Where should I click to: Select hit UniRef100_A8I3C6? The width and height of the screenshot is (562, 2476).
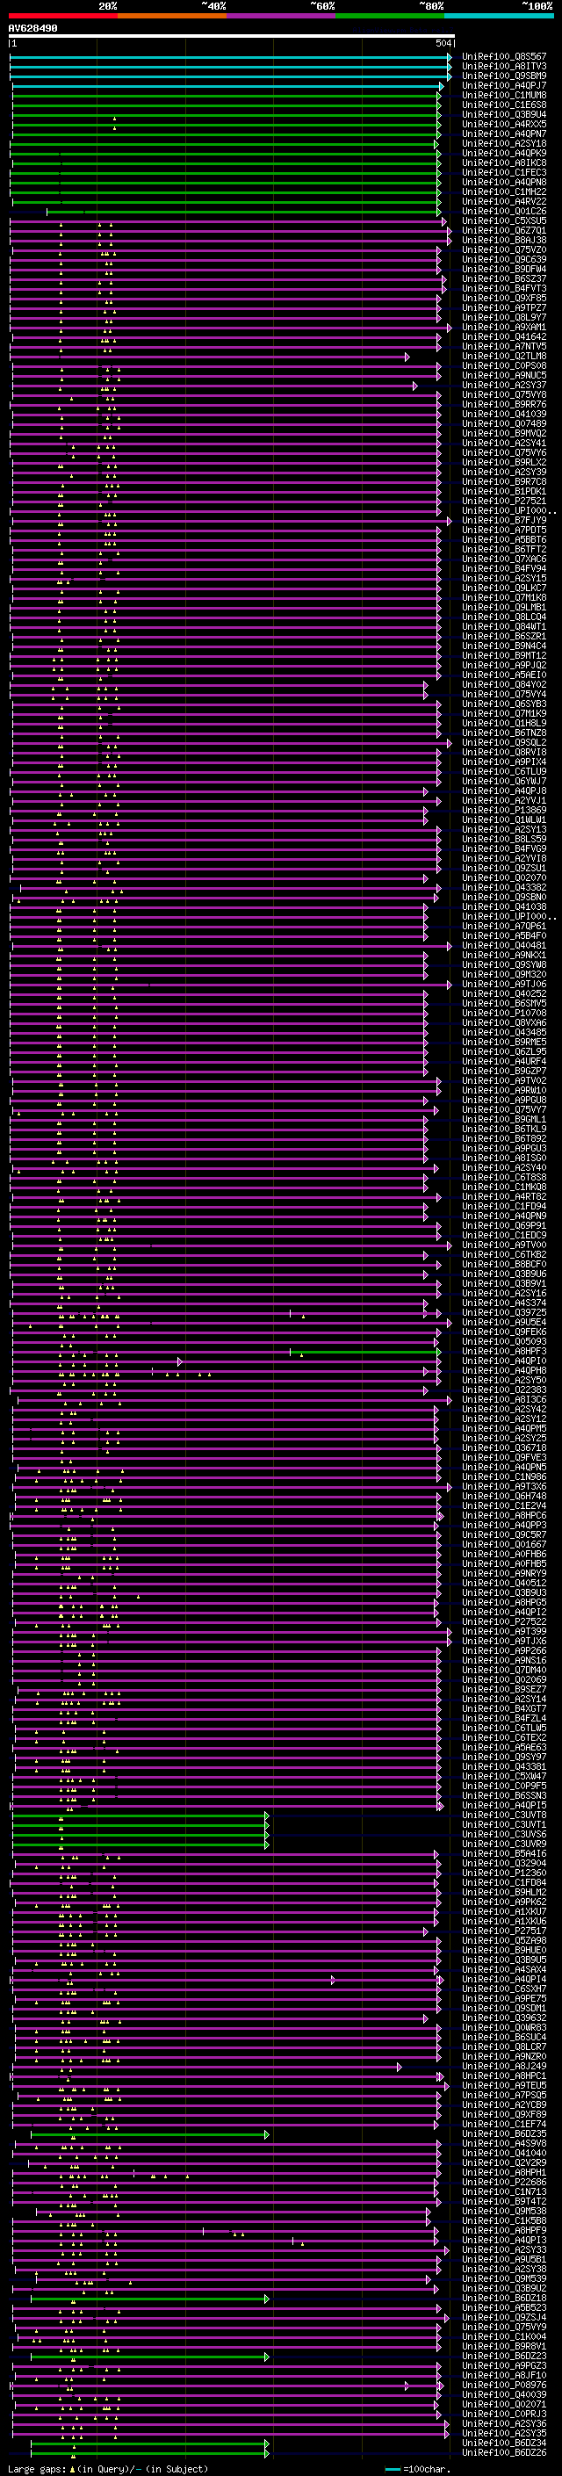point(504,1399)
